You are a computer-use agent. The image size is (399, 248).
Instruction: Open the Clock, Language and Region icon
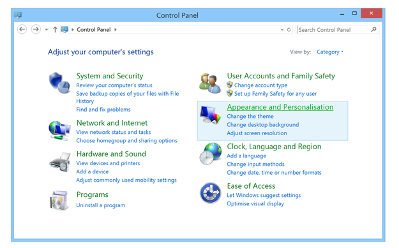211,154
